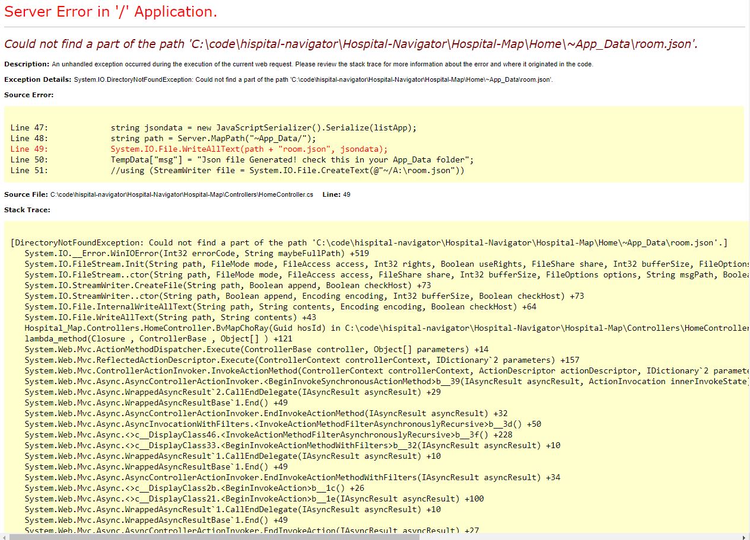Select the System.IO.File.WriteAllText stack frame

(x=178, y=317)
